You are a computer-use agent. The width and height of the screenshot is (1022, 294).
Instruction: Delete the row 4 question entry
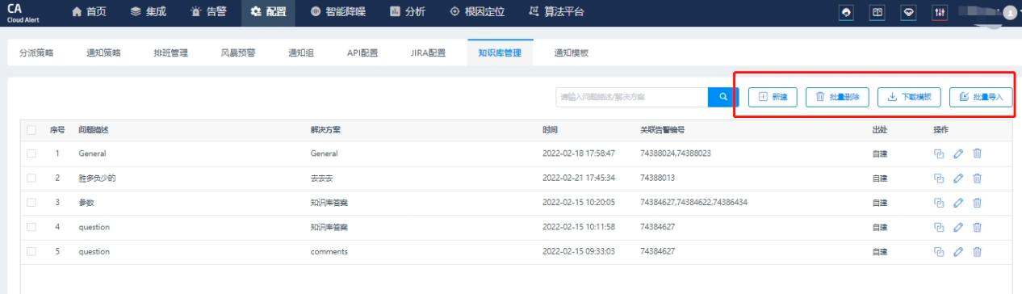pos(977,227)
